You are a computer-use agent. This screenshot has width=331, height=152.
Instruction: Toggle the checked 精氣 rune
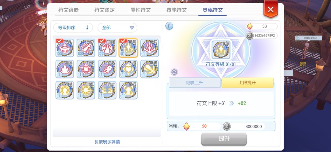coord(128,48)
